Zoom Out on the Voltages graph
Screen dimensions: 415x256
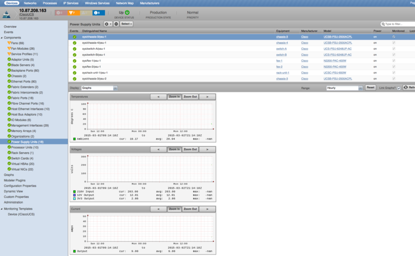point(190,150)
